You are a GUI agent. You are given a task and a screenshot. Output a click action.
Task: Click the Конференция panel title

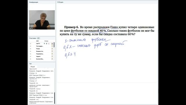point(34,2)
